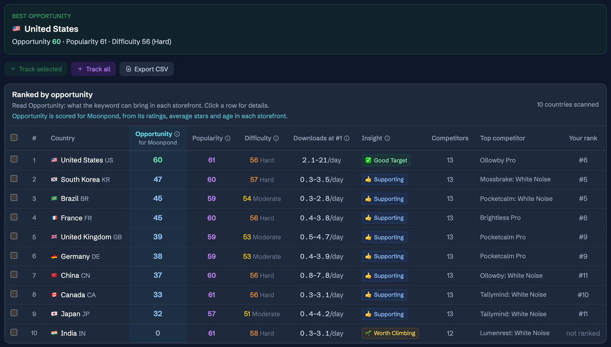The width and height of the screenshot is (611, 347).
Task: Click the Insight column info icon
Action: (x=387, y=138)
